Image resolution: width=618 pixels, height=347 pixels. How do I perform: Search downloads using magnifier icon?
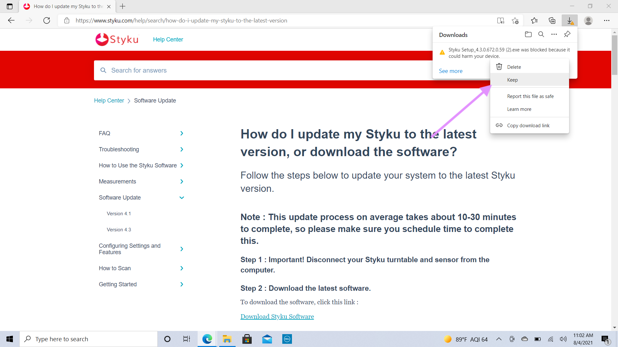pyautogui.click(x=541, y=34)
